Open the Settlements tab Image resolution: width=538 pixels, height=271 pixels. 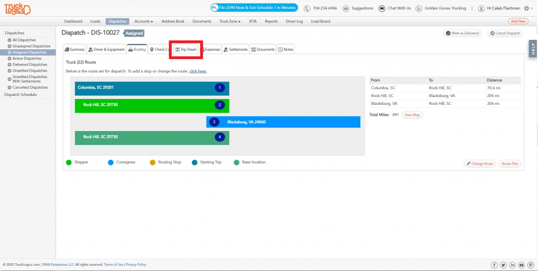[235, 49]
